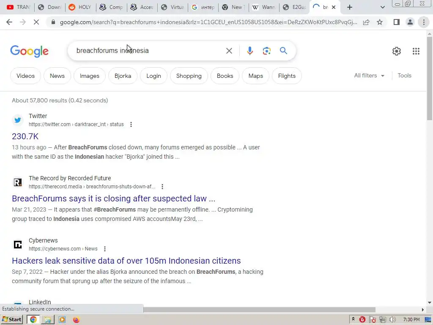Filter results by Books
433x325 pixels.
coord(225,76)
